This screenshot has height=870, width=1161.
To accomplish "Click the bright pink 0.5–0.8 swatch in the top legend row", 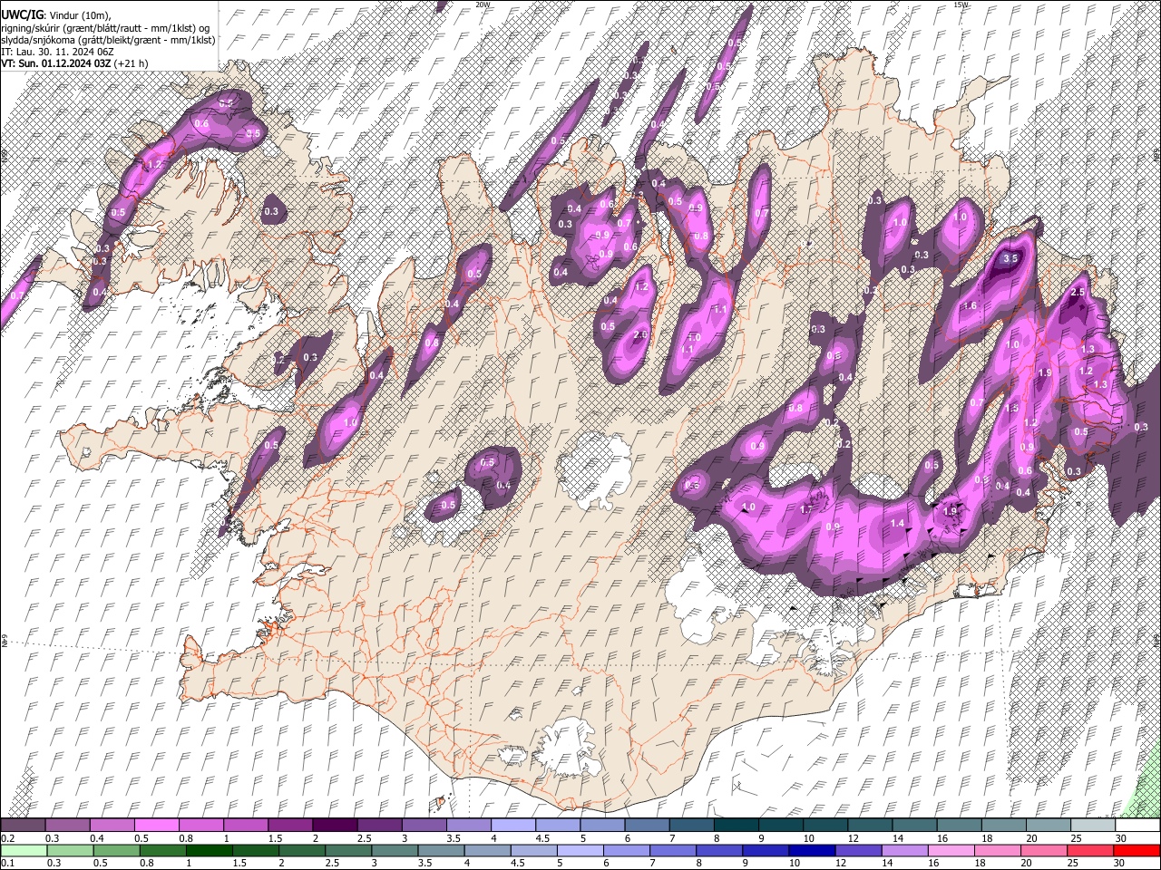I will pos(156,826).
